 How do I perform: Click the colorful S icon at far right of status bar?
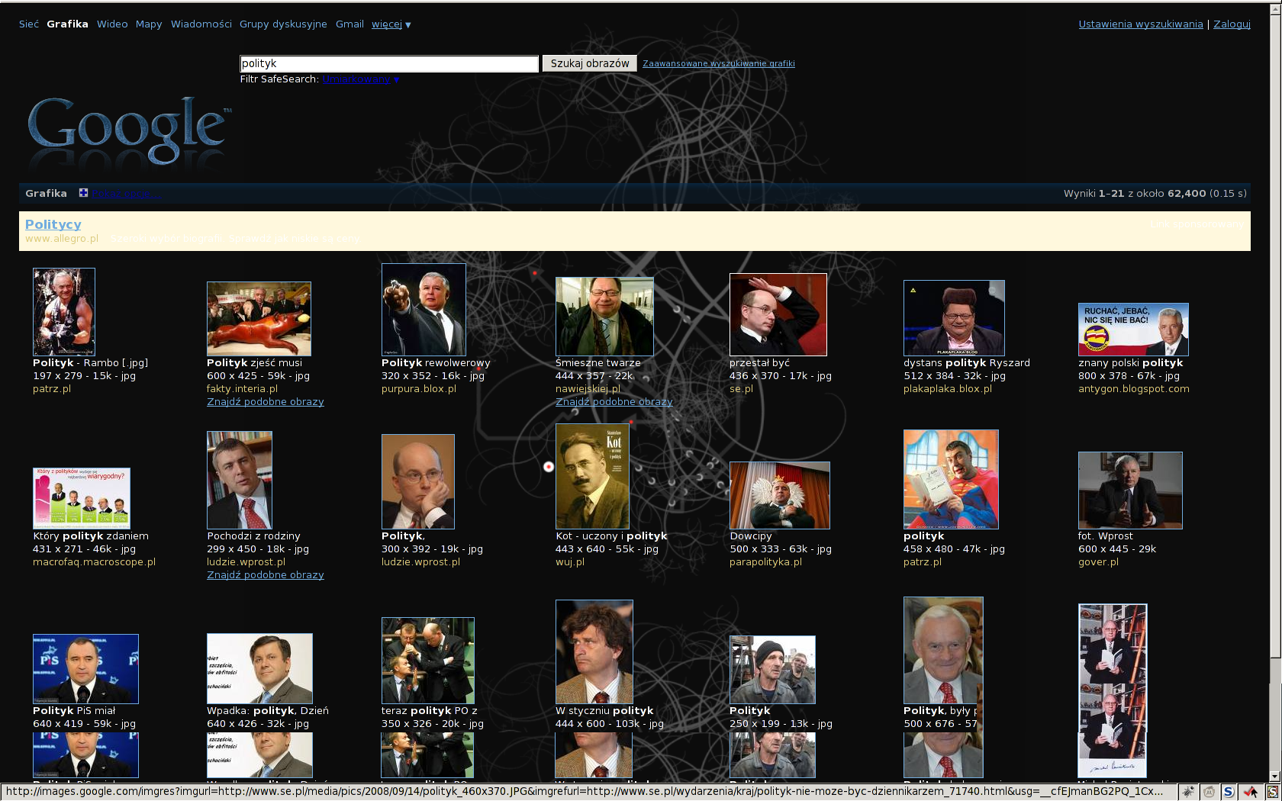pyautogui.click(x=1272, y=792)
